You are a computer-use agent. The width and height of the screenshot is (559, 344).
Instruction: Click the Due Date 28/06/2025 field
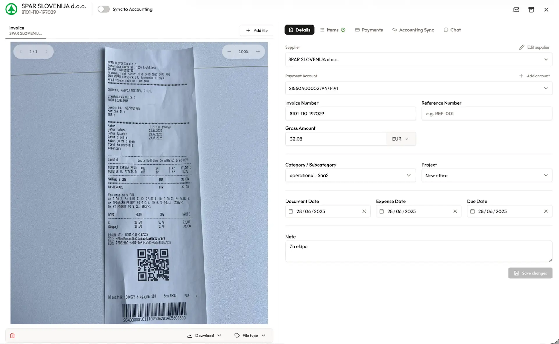click(510, 211)
